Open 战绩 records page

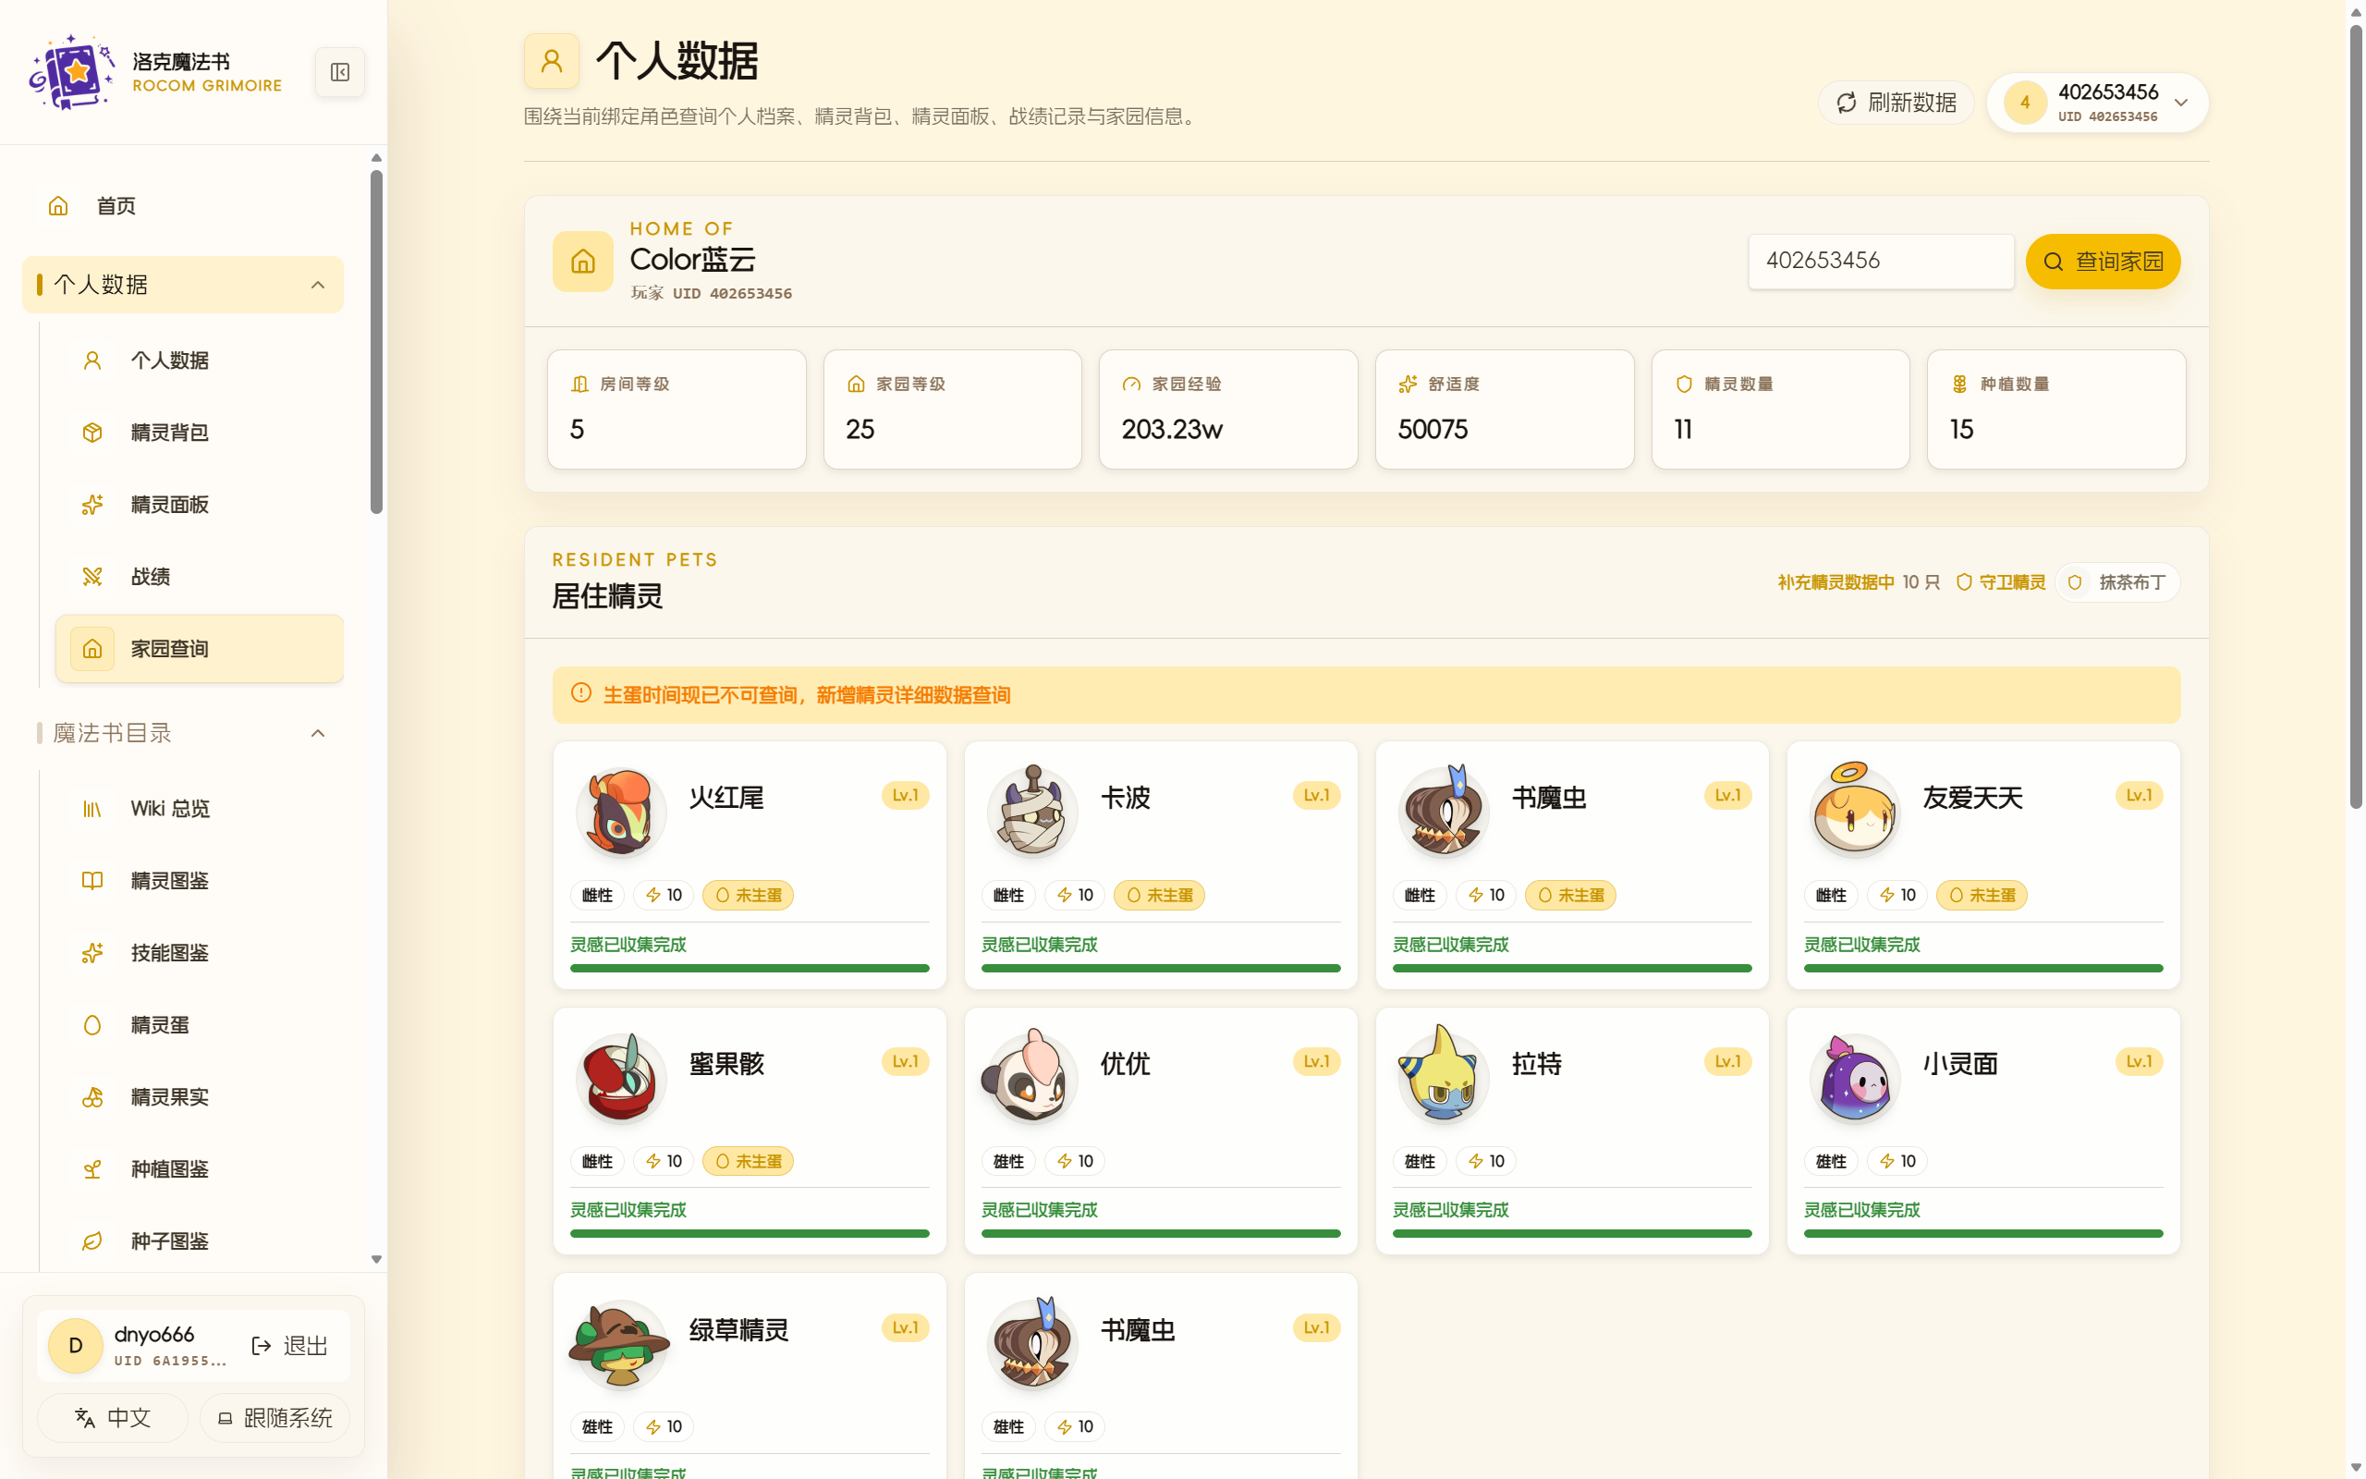point(200,576)
